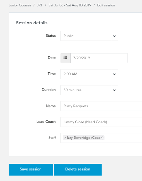Expand the Duration dropdown arrow
The height and width of the screenshot is (181, 142).
tap(114, 90)
